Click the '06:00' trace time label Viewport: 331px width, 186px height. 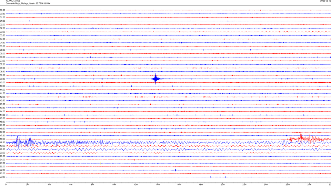point(2,54)
